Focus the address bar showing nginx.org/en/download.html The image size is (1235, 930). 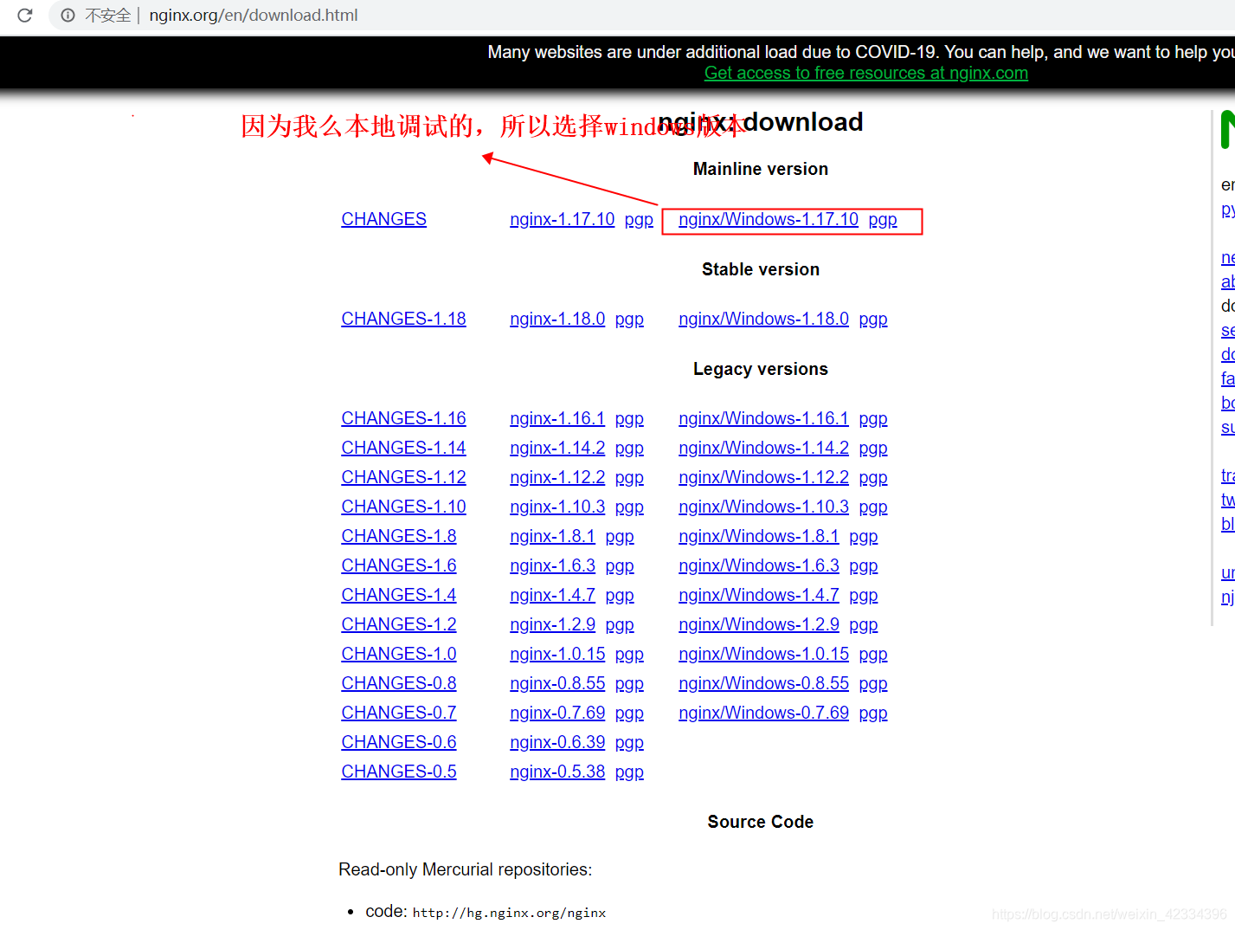[x=254, y=15]
